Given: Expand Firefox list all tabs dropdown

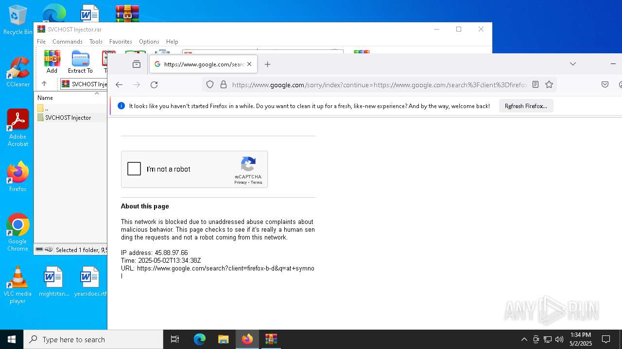Looking at the screenshot, I should pos(573,64).
